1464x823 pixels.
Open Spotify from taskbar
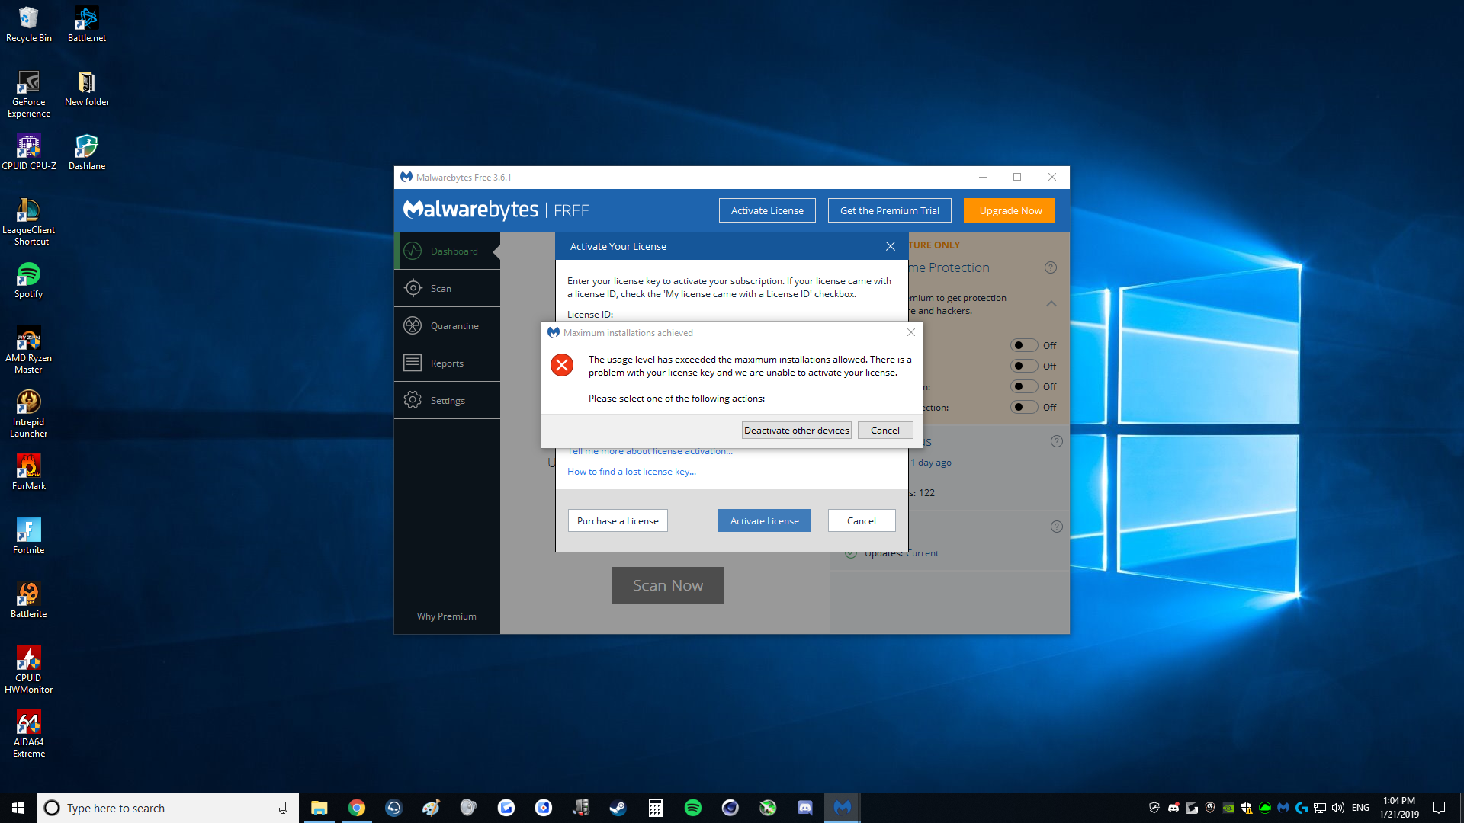click(693, 808)
